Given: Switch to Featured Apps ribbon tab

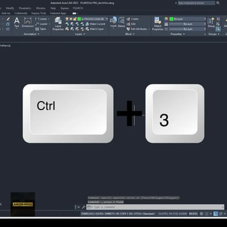Looking at the screenshot, I should 58,13.
